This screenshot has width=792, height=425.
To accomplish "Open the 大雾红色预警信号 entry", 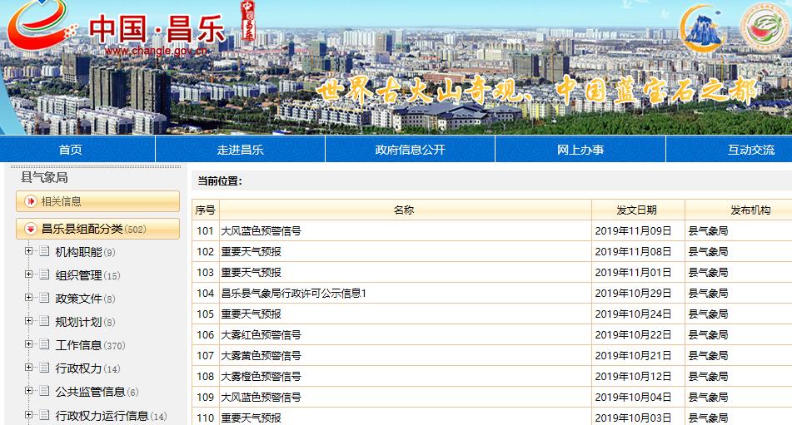I will [261, 335].
